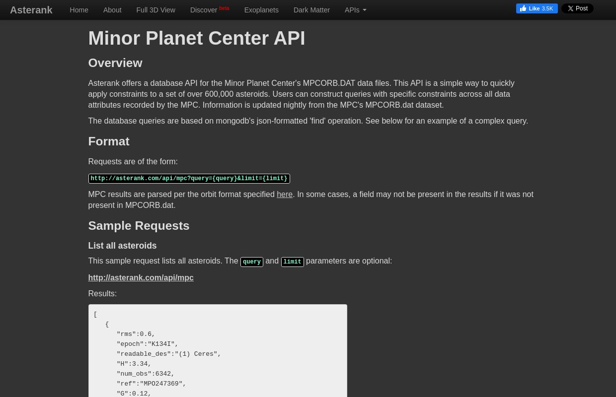Image resolution: width=616 pixels, height=397 pixels.
Task: Open the Asterank brand logo link
Action: click(x=31, y=10)
